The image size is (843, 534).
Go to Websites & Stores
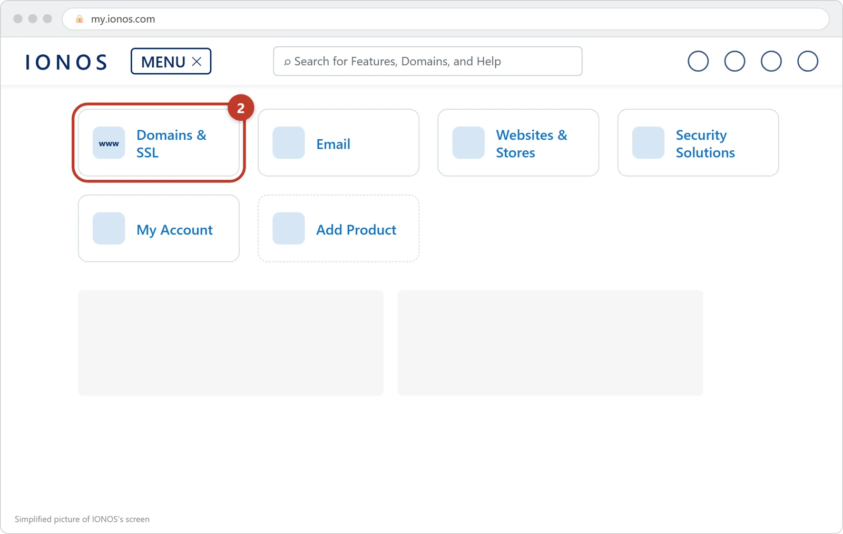click(x=518, y=143)
